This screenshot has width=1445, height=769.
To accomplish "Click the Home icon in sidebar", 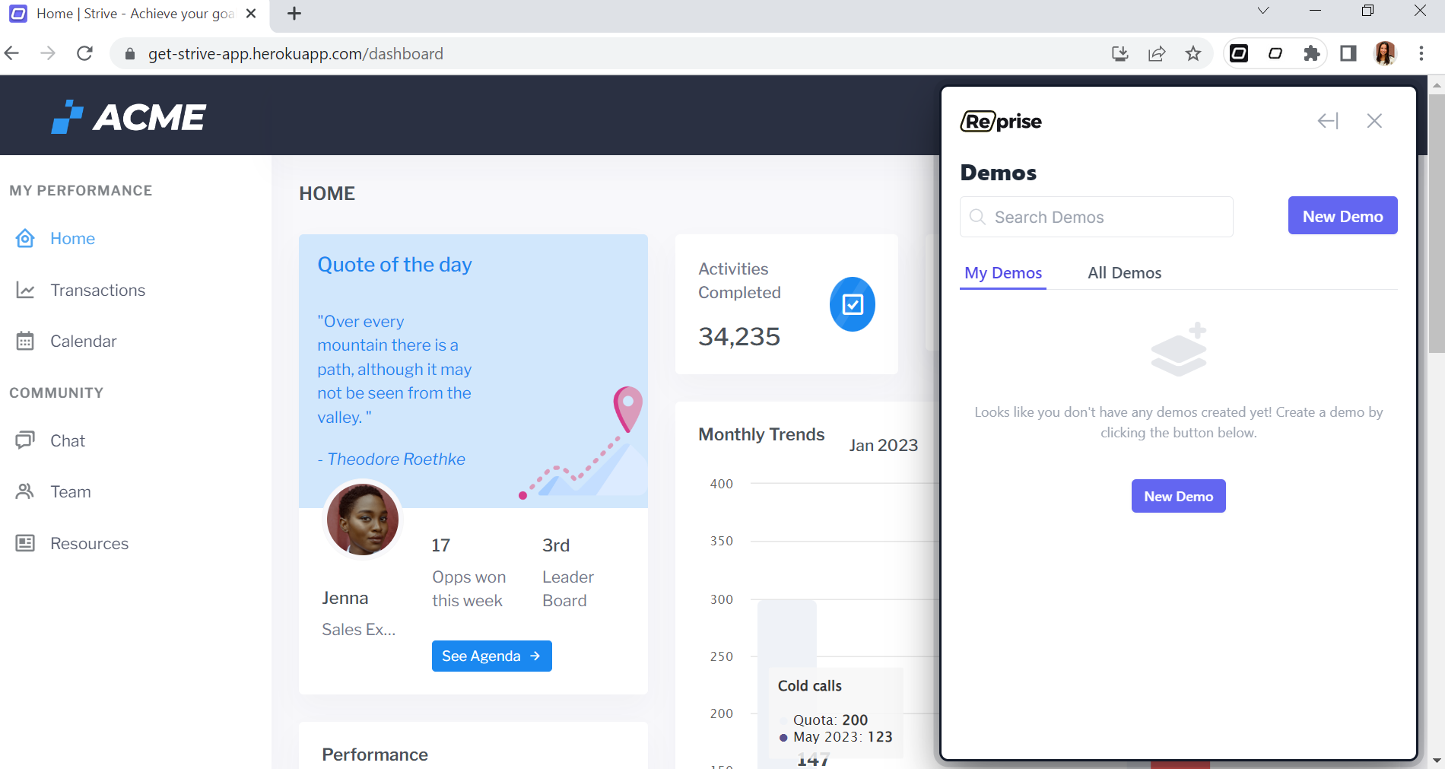I will 25,239.
